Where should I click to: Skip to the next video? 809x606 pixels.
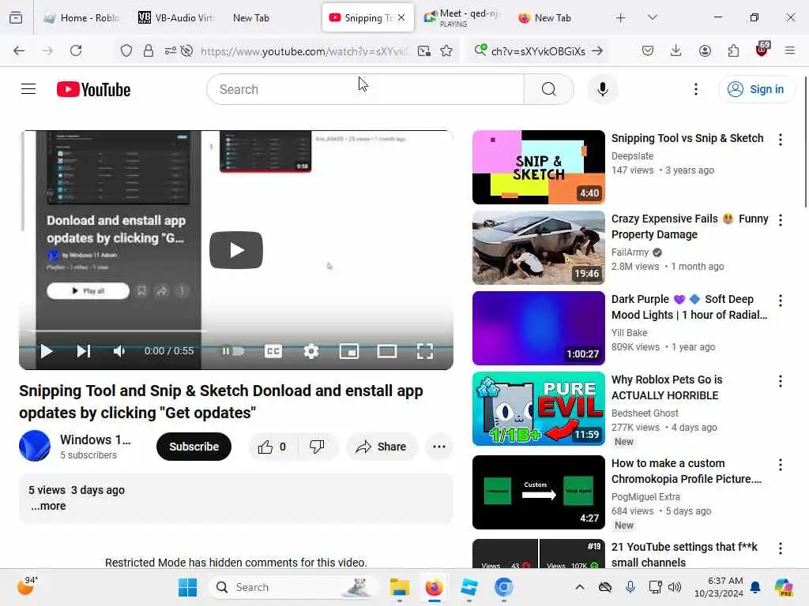tap(84, 351)
